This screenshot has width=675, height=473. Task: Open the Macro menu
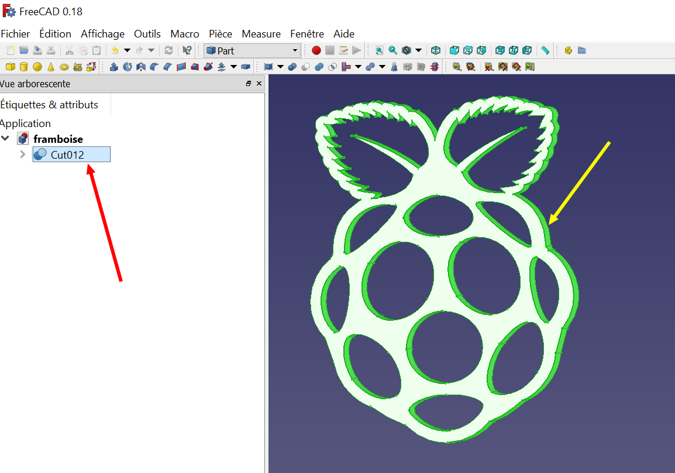click(185, 33)
